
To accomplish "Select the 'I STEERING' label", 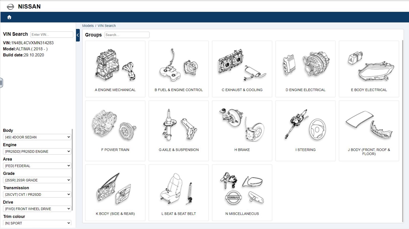I will tap(305, 150).
